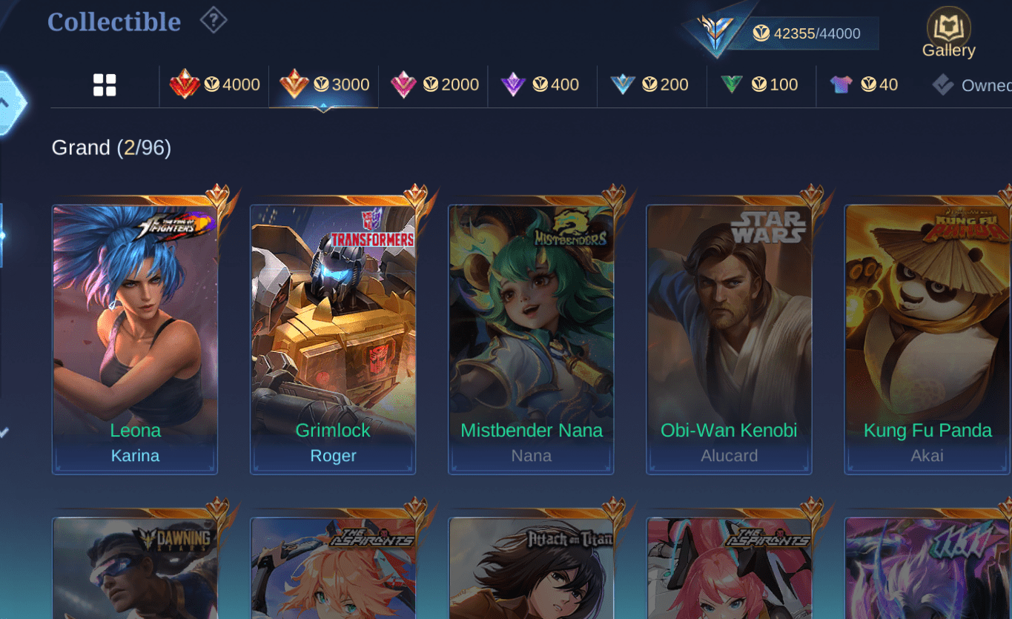The height and width of the screenshot is (619, 1012).
Task: Select the all-categories grid icon
Action: [105, 85]
